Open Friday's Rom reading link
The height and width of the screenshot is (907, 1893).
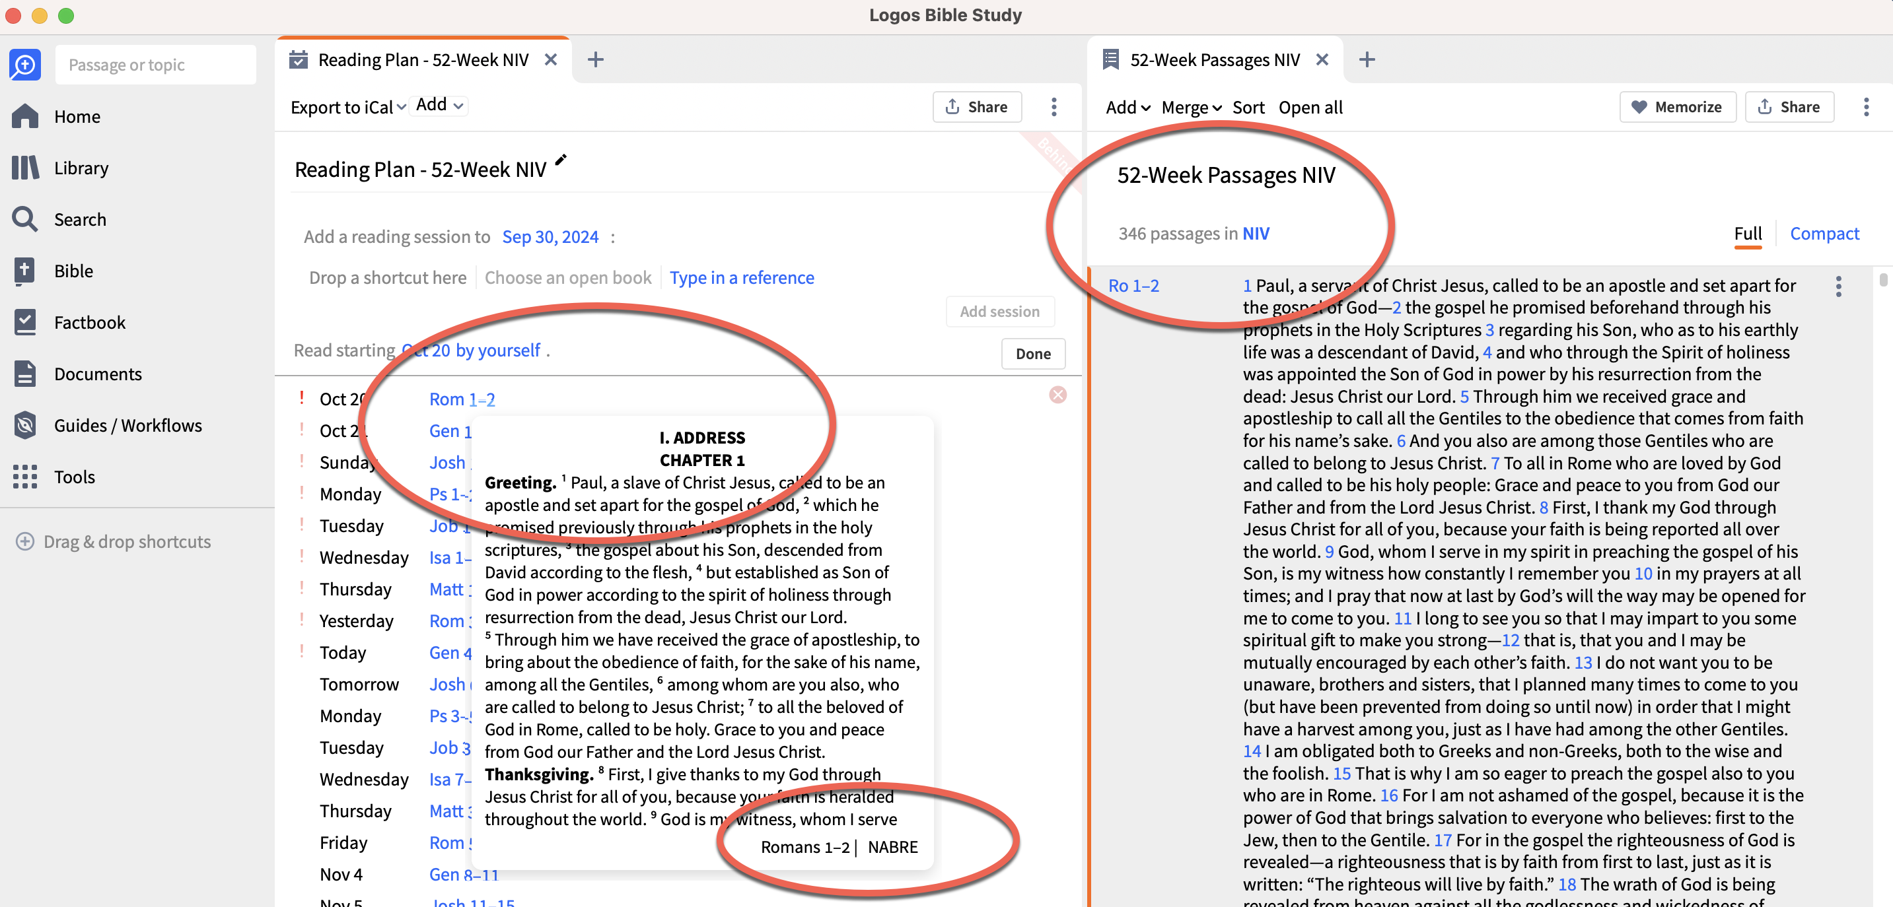[x=450, y=842]
